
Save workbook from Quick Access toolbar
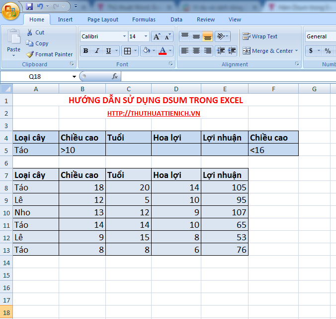coord(29,6)
